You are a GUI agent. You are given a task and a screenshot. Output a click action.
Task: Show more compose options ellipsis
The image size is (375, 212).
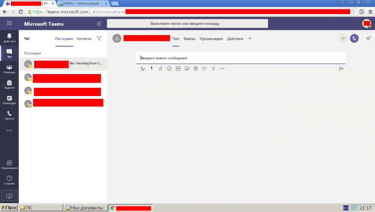(x=222, y=68)
